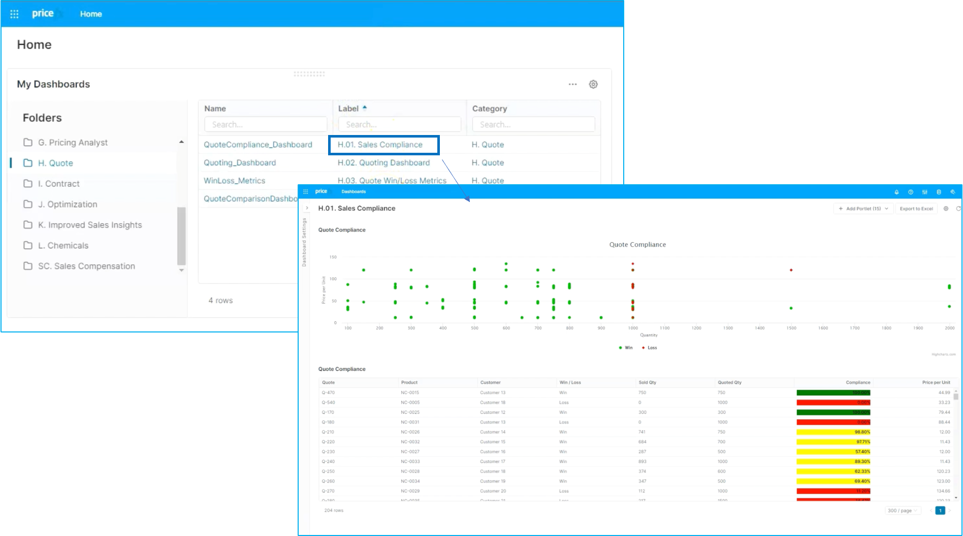Open the K. Improved Sales Insights folder
This screenshot has width=963, height=536.
(90, 225)
